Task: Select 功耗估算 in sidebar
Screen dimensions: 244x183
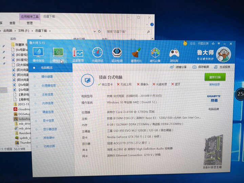Action: click(49, 146)
